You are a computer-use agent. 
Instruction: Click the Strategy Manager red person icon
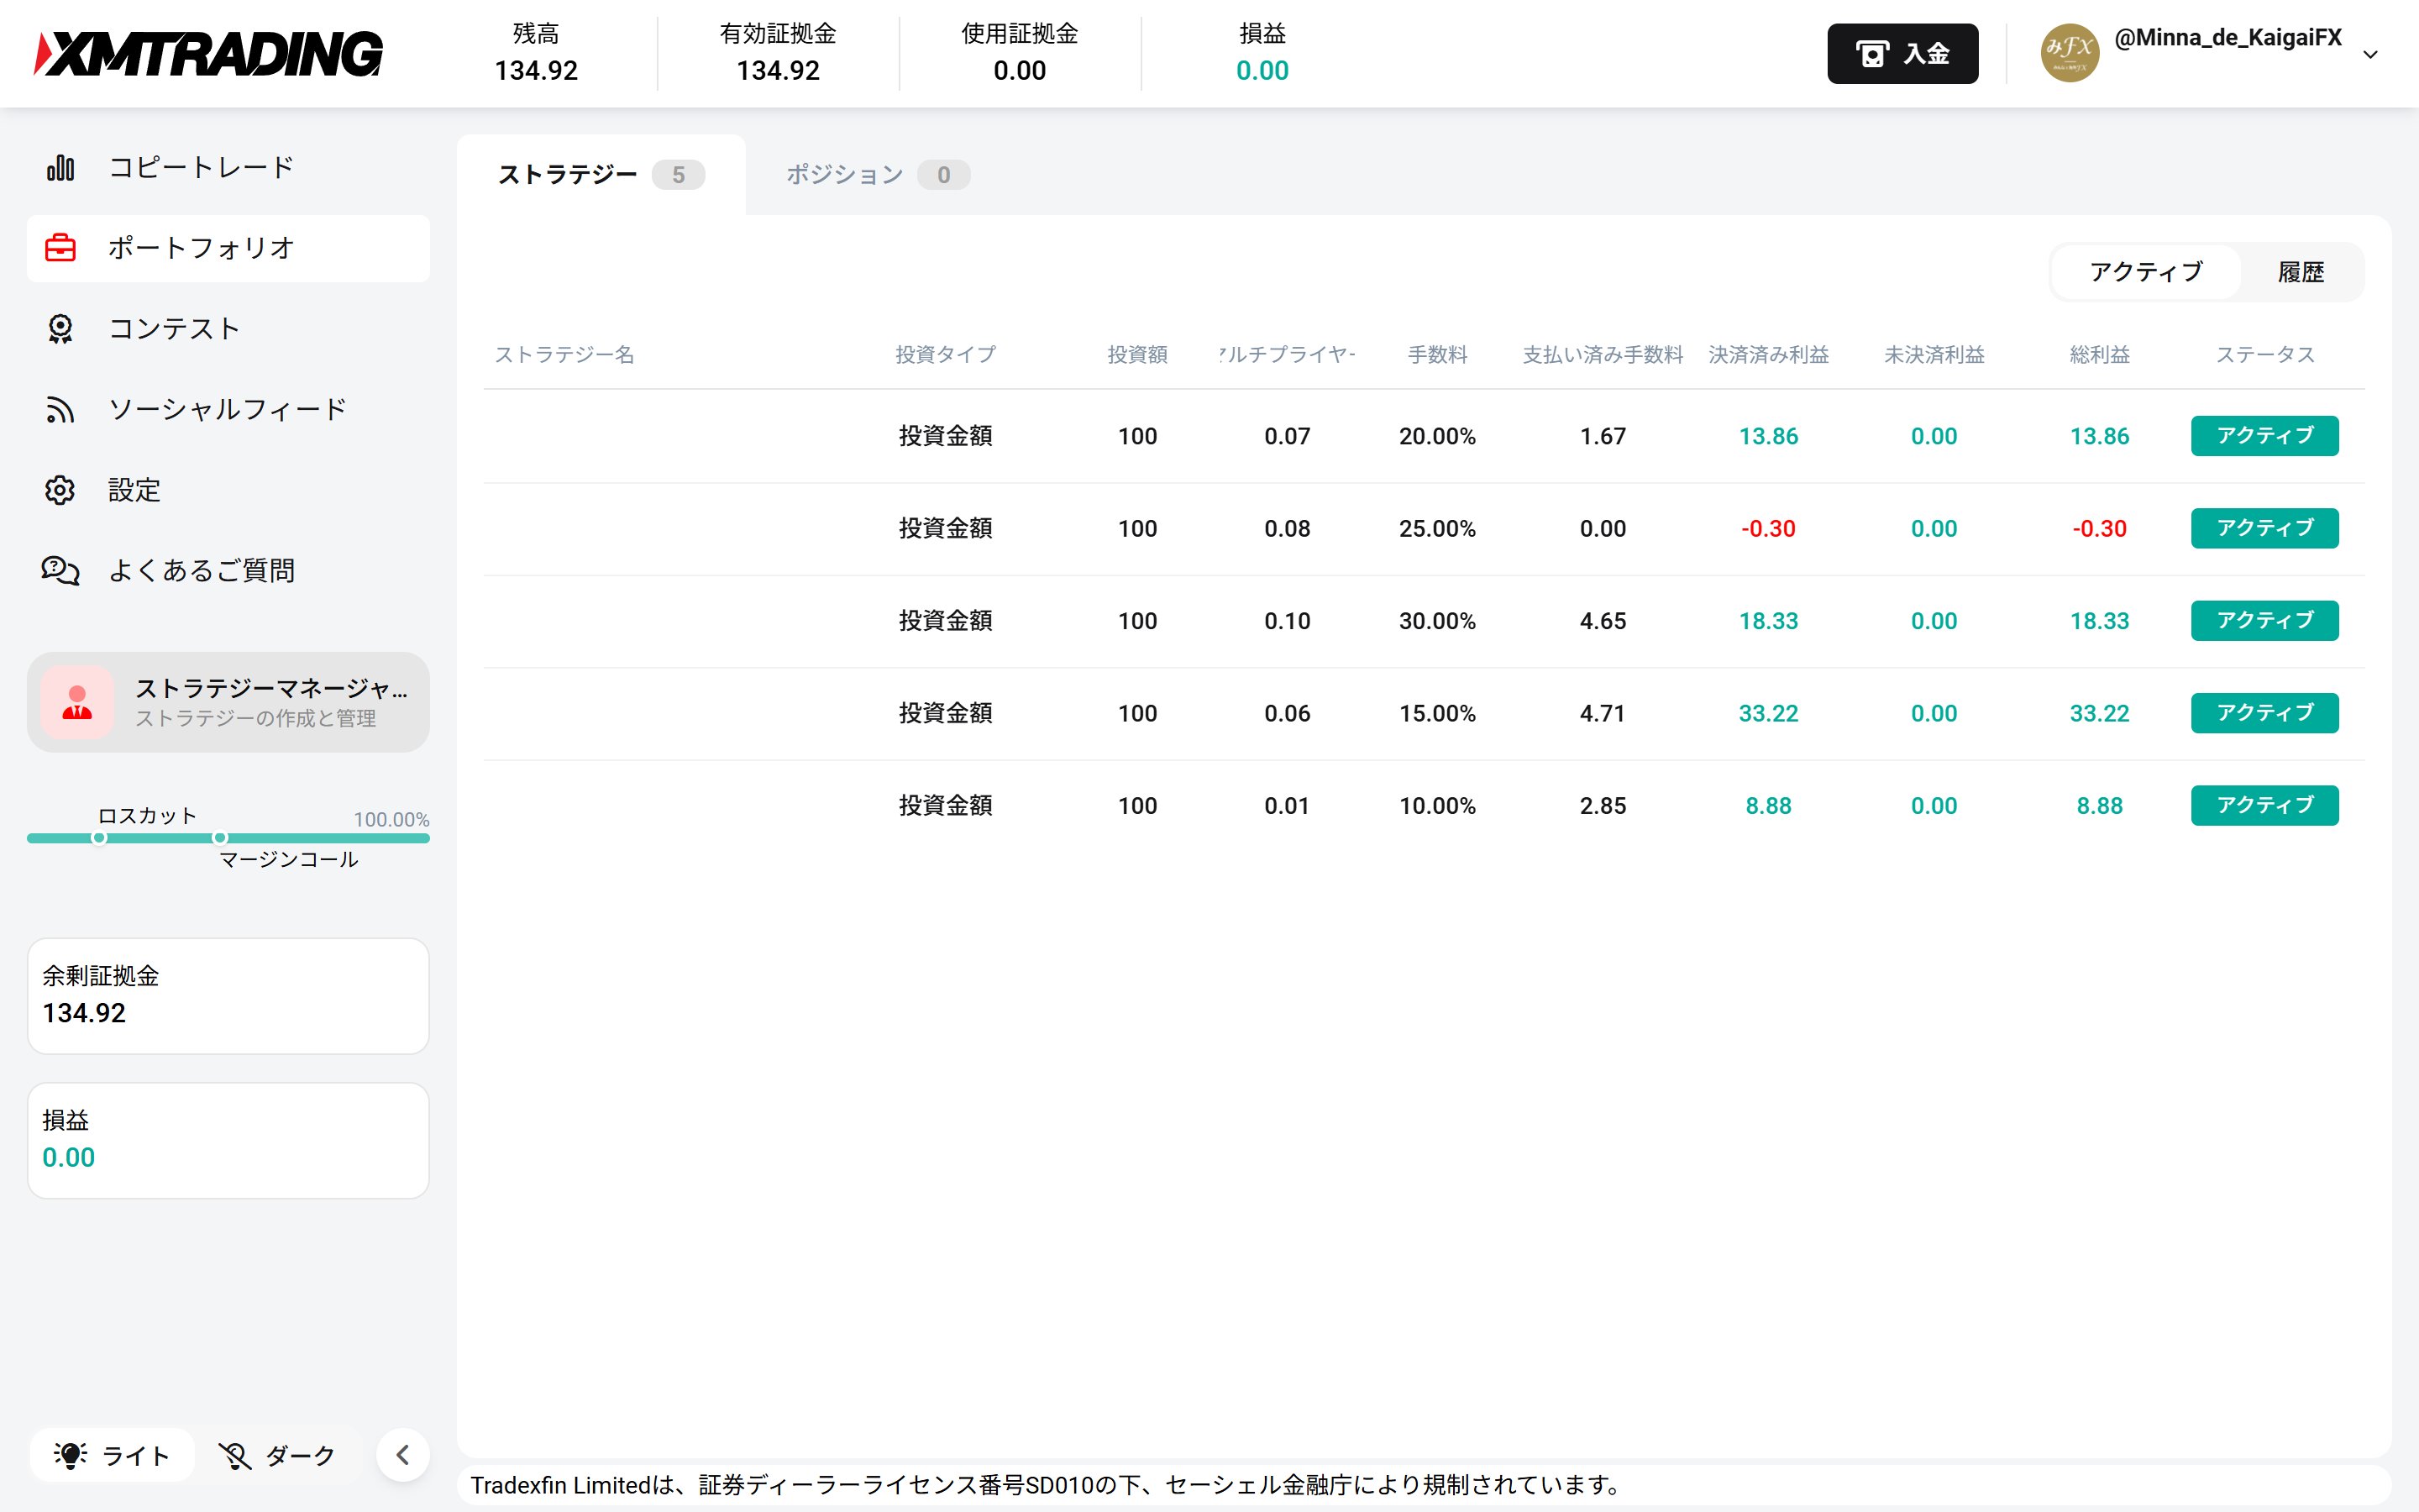point(77,703)
